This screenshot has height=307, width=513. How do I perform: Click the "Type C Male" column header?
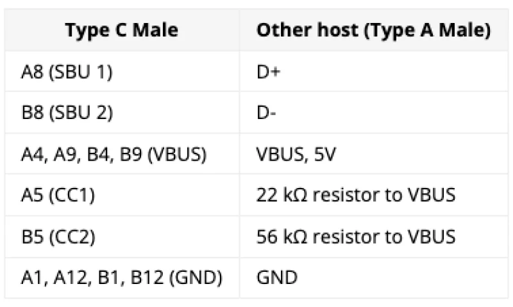pos(121,31)
